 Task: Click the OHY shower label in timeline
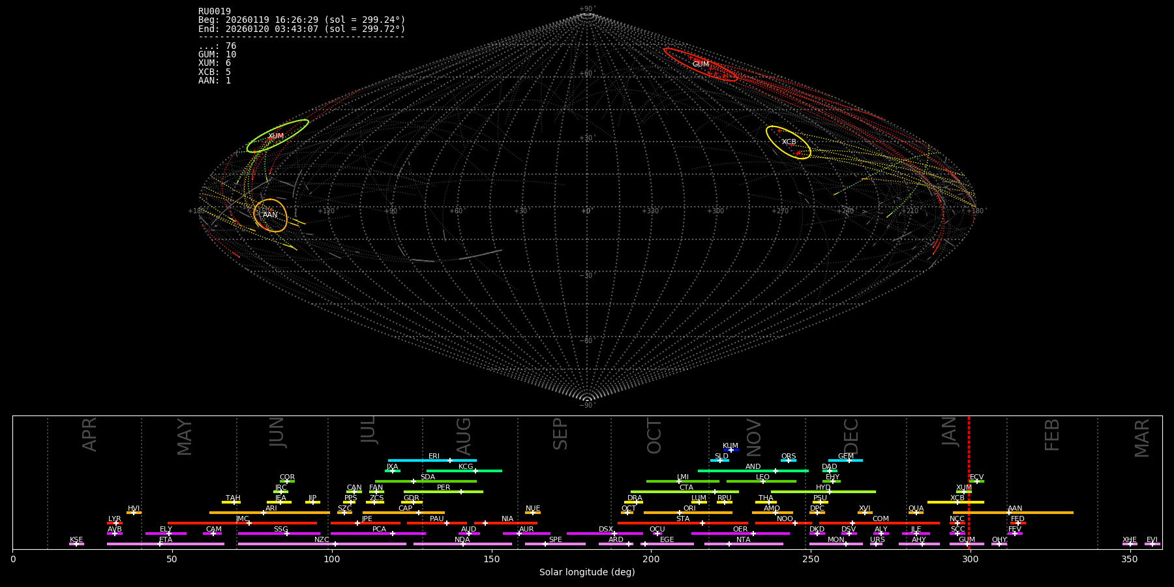(999, 540)
